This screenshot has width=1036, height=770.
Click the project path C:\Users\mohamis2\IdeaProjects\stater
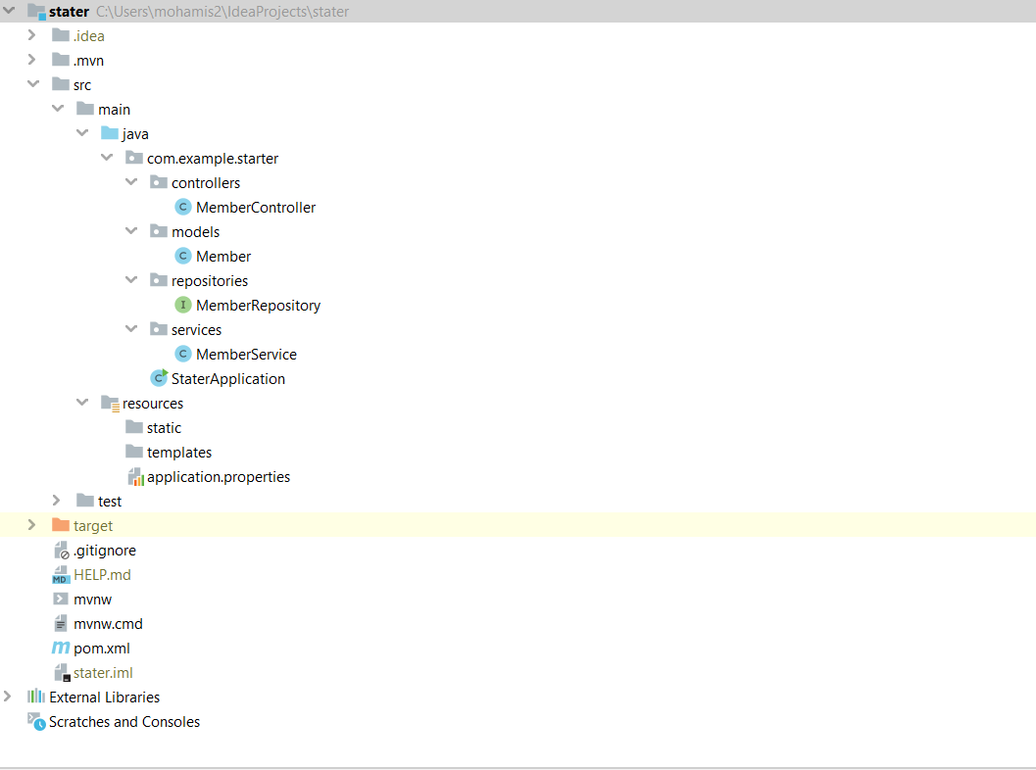pyautogui.click(x=222, y=11)
